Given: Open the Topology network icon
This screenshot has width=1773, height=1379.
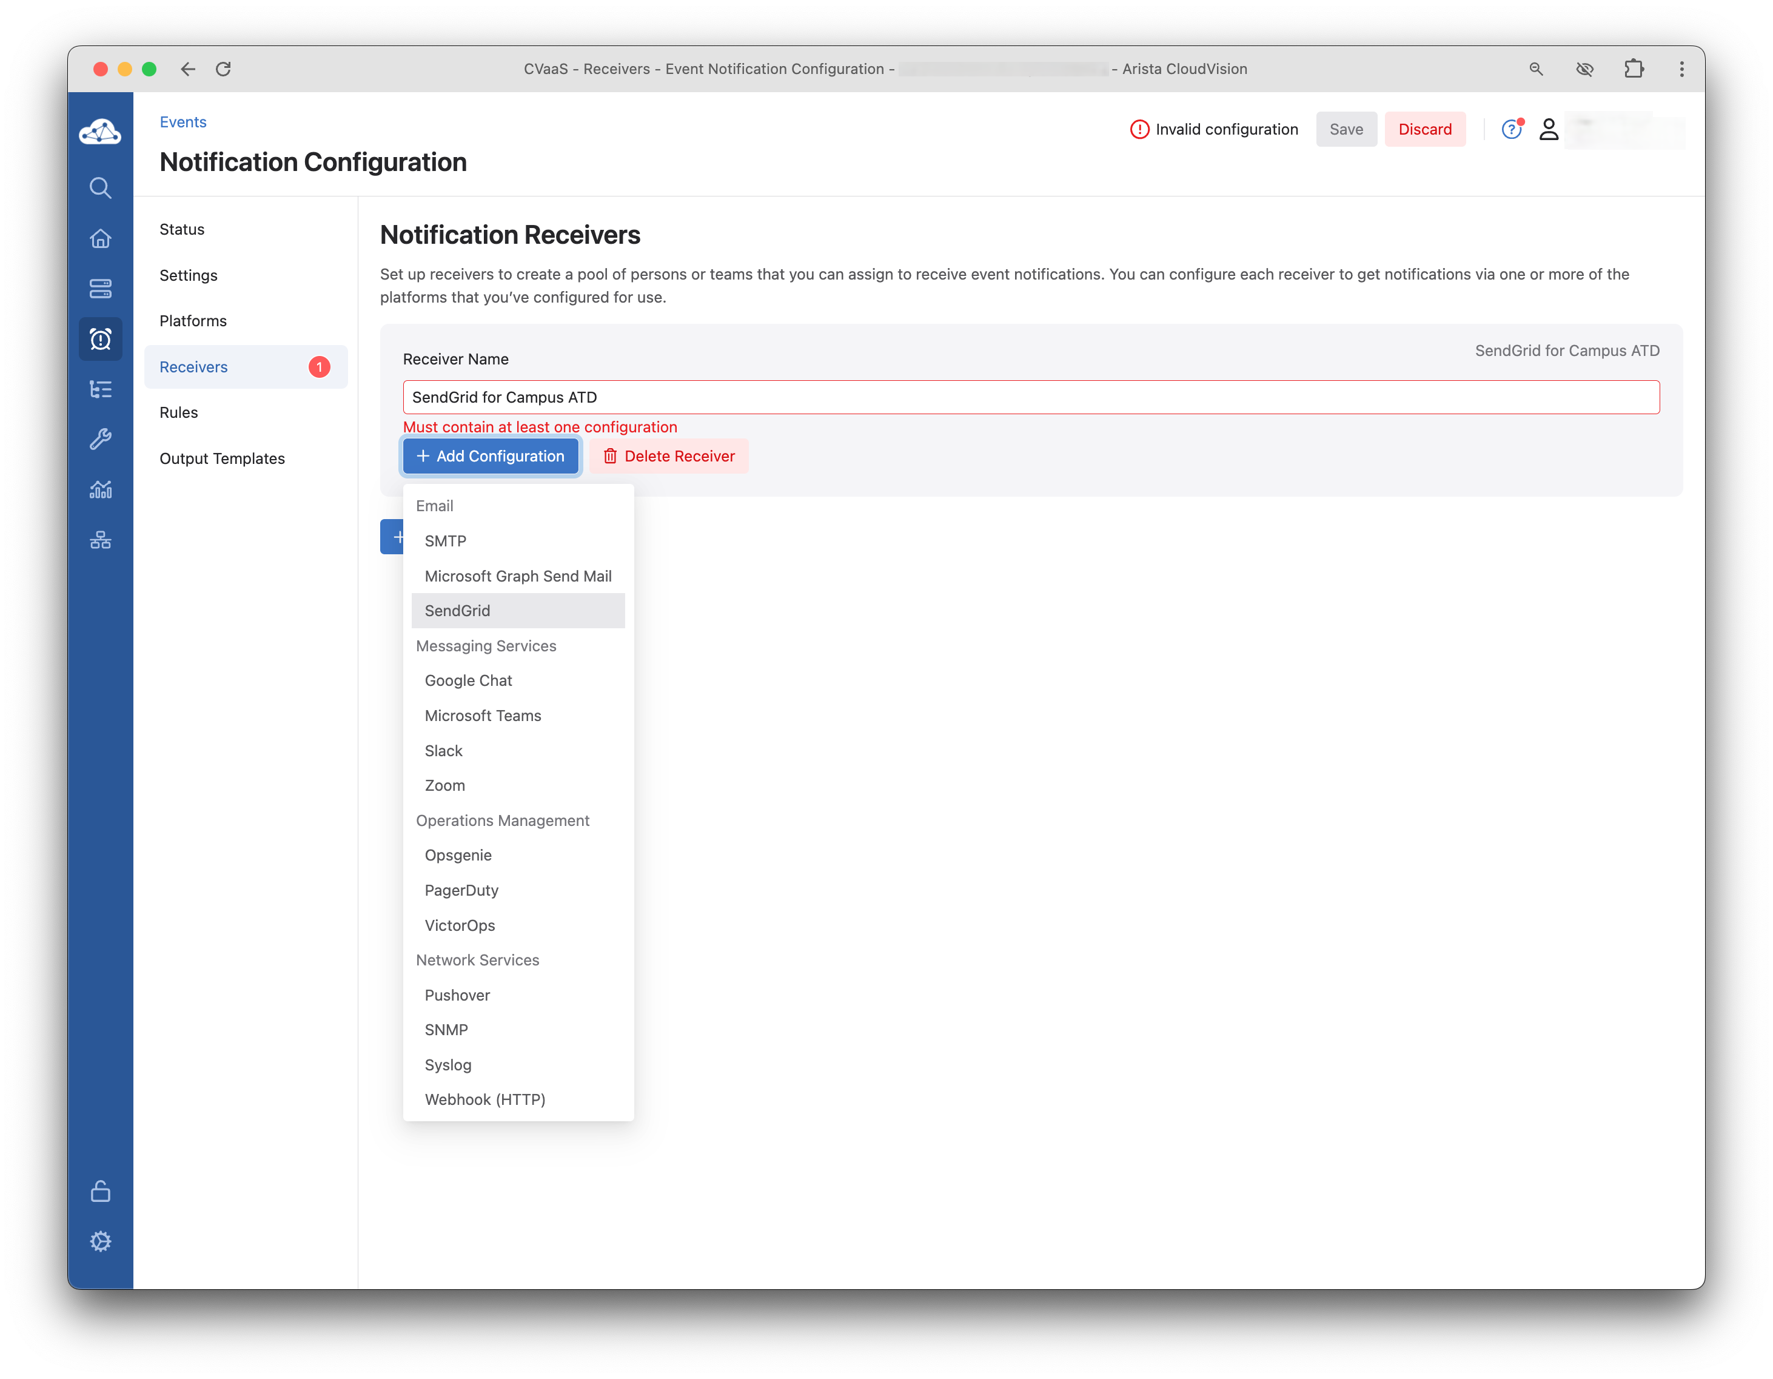Looking at the screenshot, I should click(x=101, y=540).
